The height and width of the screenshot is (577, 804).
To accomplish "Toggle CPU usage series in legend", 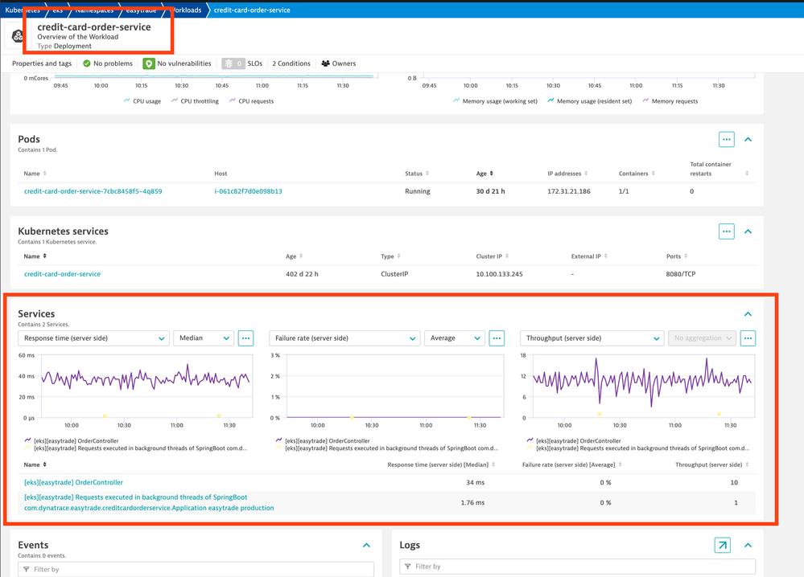I will click(x=142, y=101).
